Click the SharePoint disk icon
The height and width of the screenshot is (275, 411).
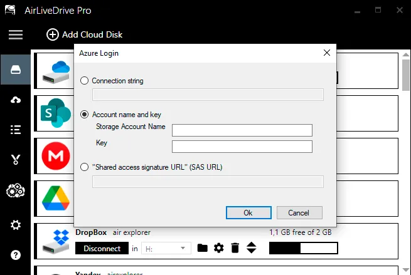56,113
